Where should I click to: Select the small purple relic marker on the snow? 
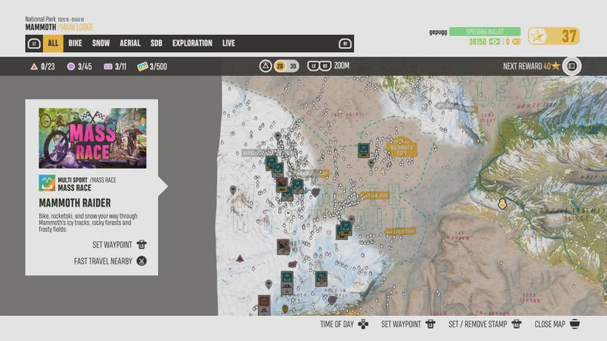coord(293,265)
